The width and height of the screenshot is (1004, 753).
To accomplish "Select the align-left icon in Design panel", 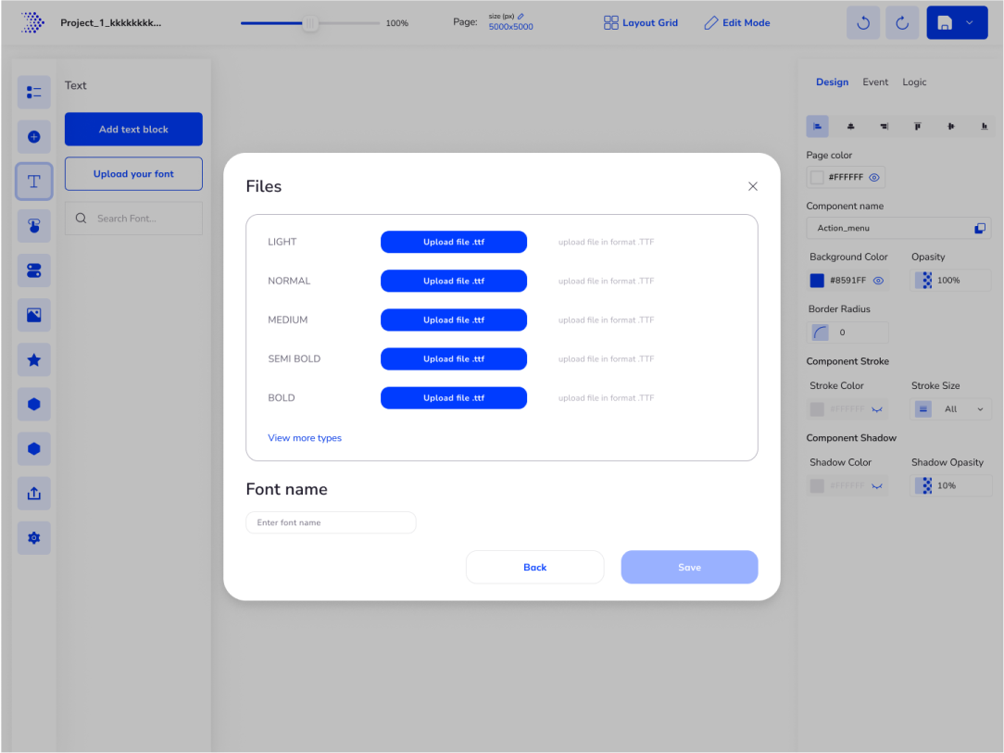I will pyautogui.click(x=817, y=125).
